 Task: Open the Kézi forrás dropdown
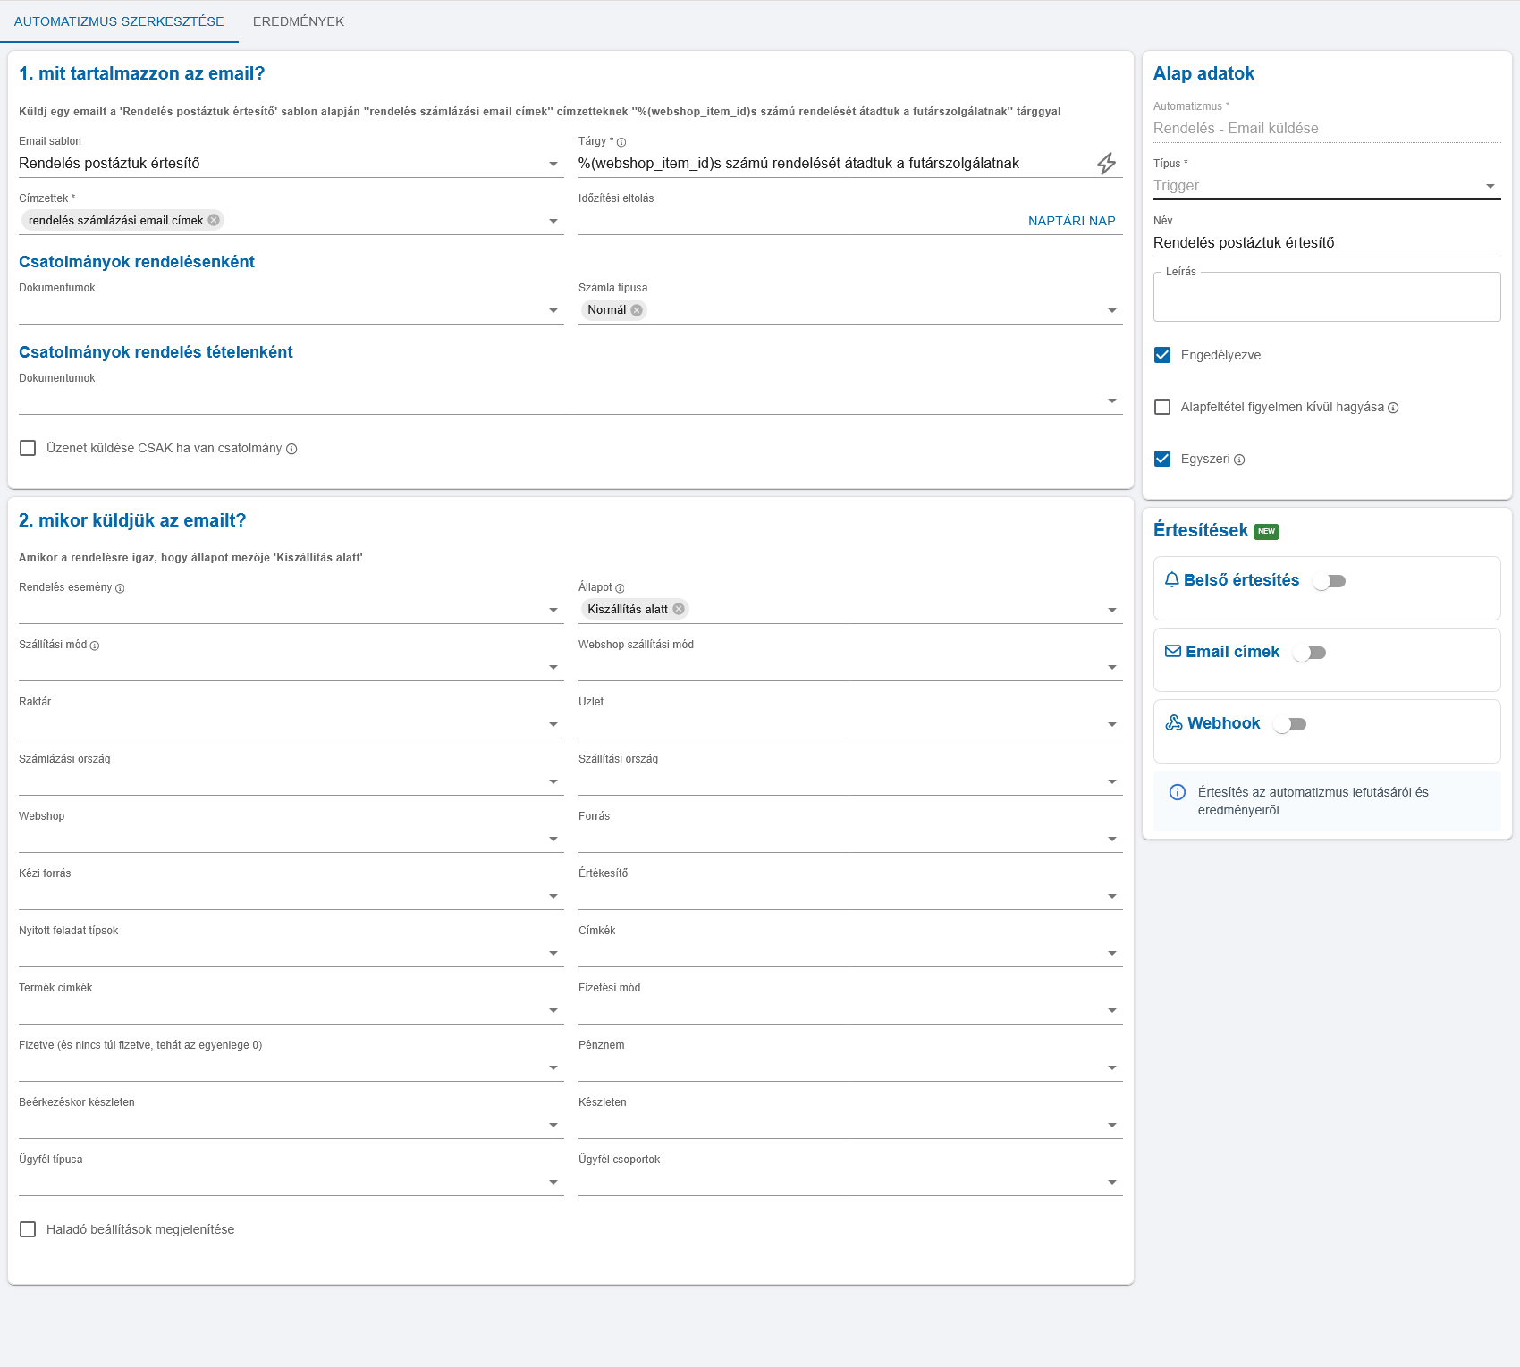click(x=291, y=896)
